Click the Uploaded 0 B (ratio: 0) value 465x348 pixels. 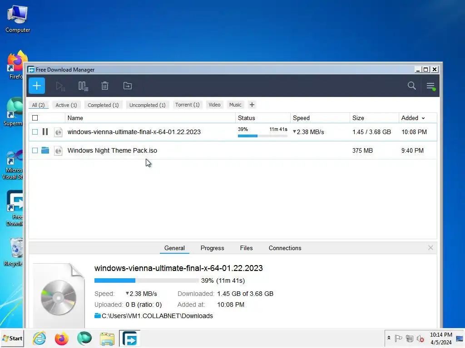tap(143, 304)
